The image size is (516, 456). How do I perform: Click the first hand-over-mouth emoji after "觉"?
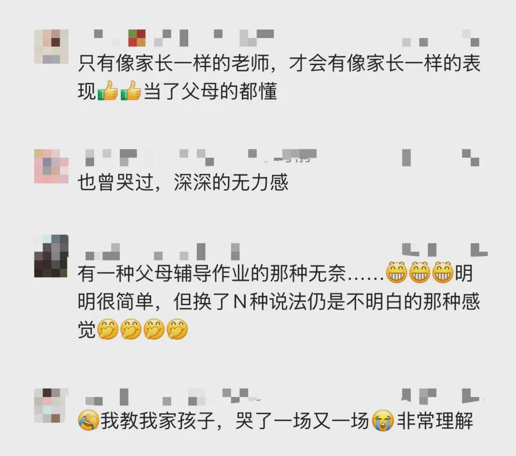(x=107, y=329)
